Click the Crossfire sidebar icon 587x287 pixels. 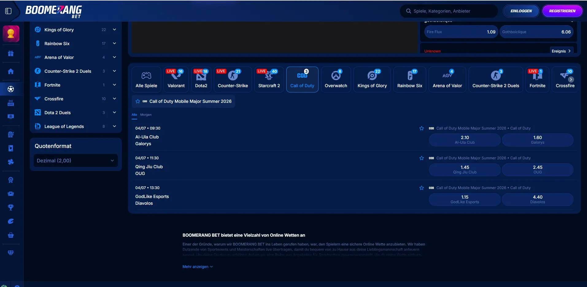(38, 99)
